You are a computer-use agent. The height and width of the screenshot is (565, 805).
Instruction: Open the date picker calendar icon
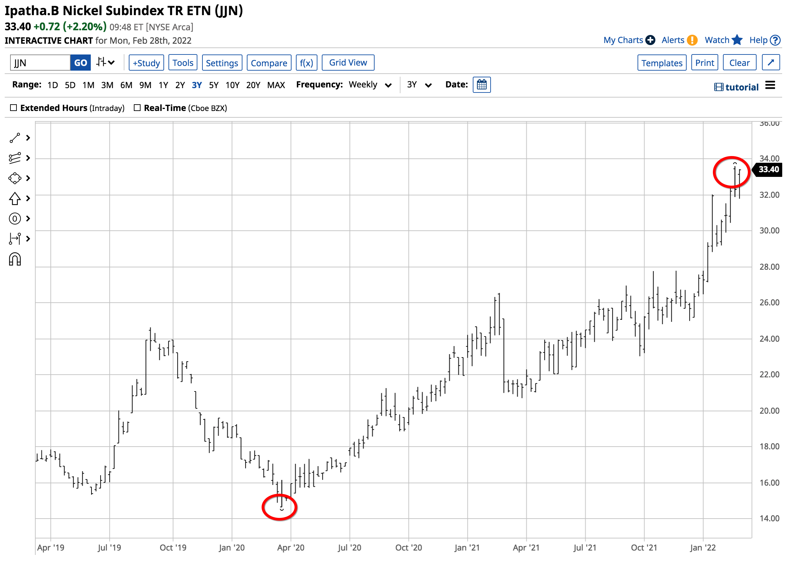[x=482, y=85]
